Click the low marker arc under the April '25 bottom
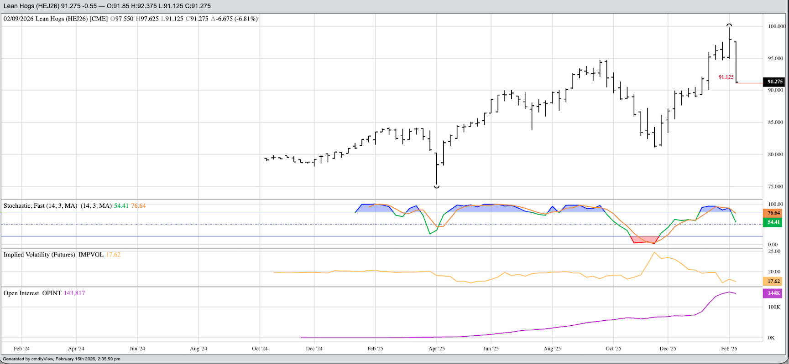 click(437, 187)
